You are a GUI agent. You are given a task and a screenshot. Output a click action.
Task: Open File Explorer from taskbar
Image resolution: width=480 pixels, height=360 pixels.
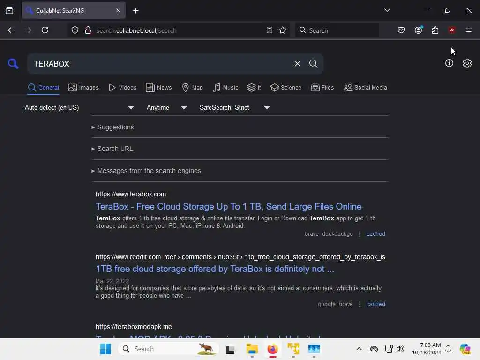coord(252,349)
